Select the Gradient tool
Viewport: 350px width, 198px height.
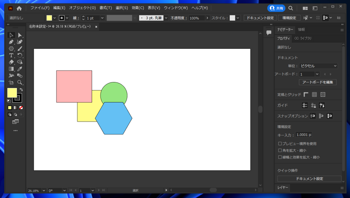point(11,69)
